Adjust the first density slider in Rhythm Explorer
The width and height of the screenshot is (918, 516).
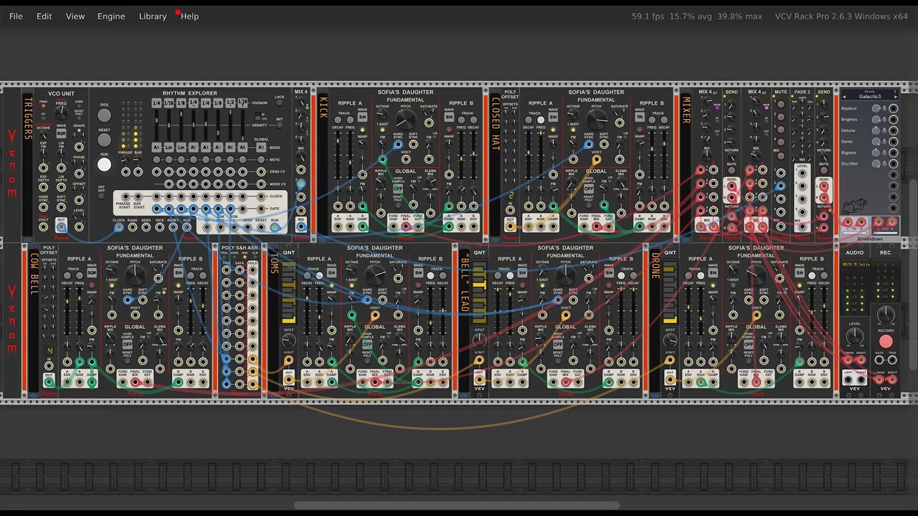(x=156, y=124)
